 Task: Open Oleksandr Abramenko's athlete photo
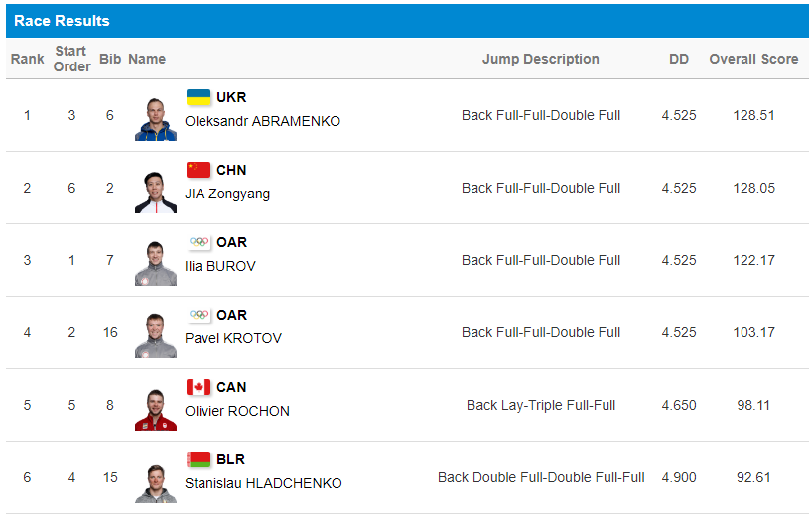[x=156, y=119]
